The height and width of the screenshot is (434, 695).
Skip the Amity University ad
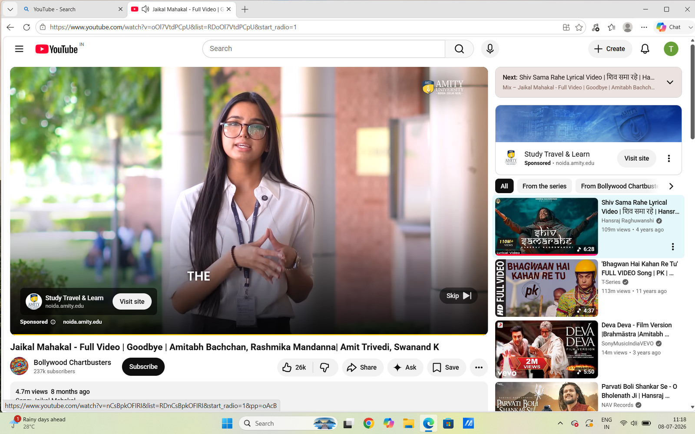(459, 296)
